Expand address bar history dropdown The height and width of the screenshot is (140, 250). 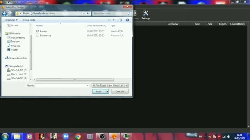[x=84, y=14]
